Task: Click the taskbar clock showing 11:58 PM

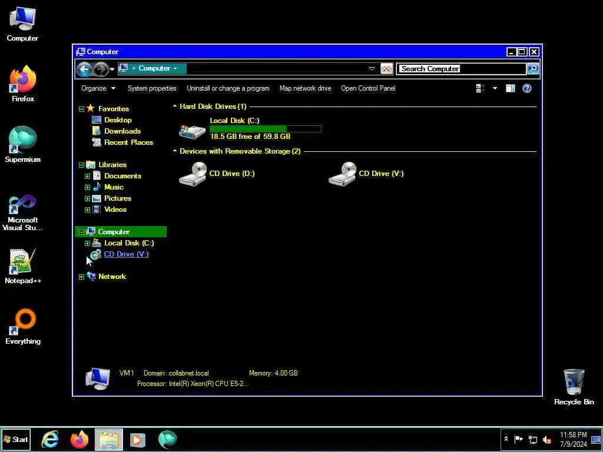Action: (x=573, y=439)
